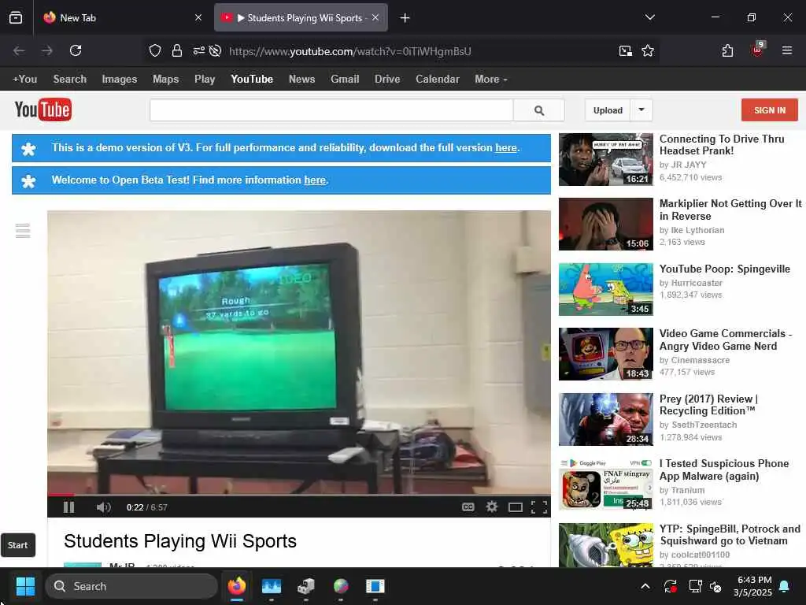Bookmark this page with the star icon
Screen dimensions: 806x605
(x=648, y=50)
